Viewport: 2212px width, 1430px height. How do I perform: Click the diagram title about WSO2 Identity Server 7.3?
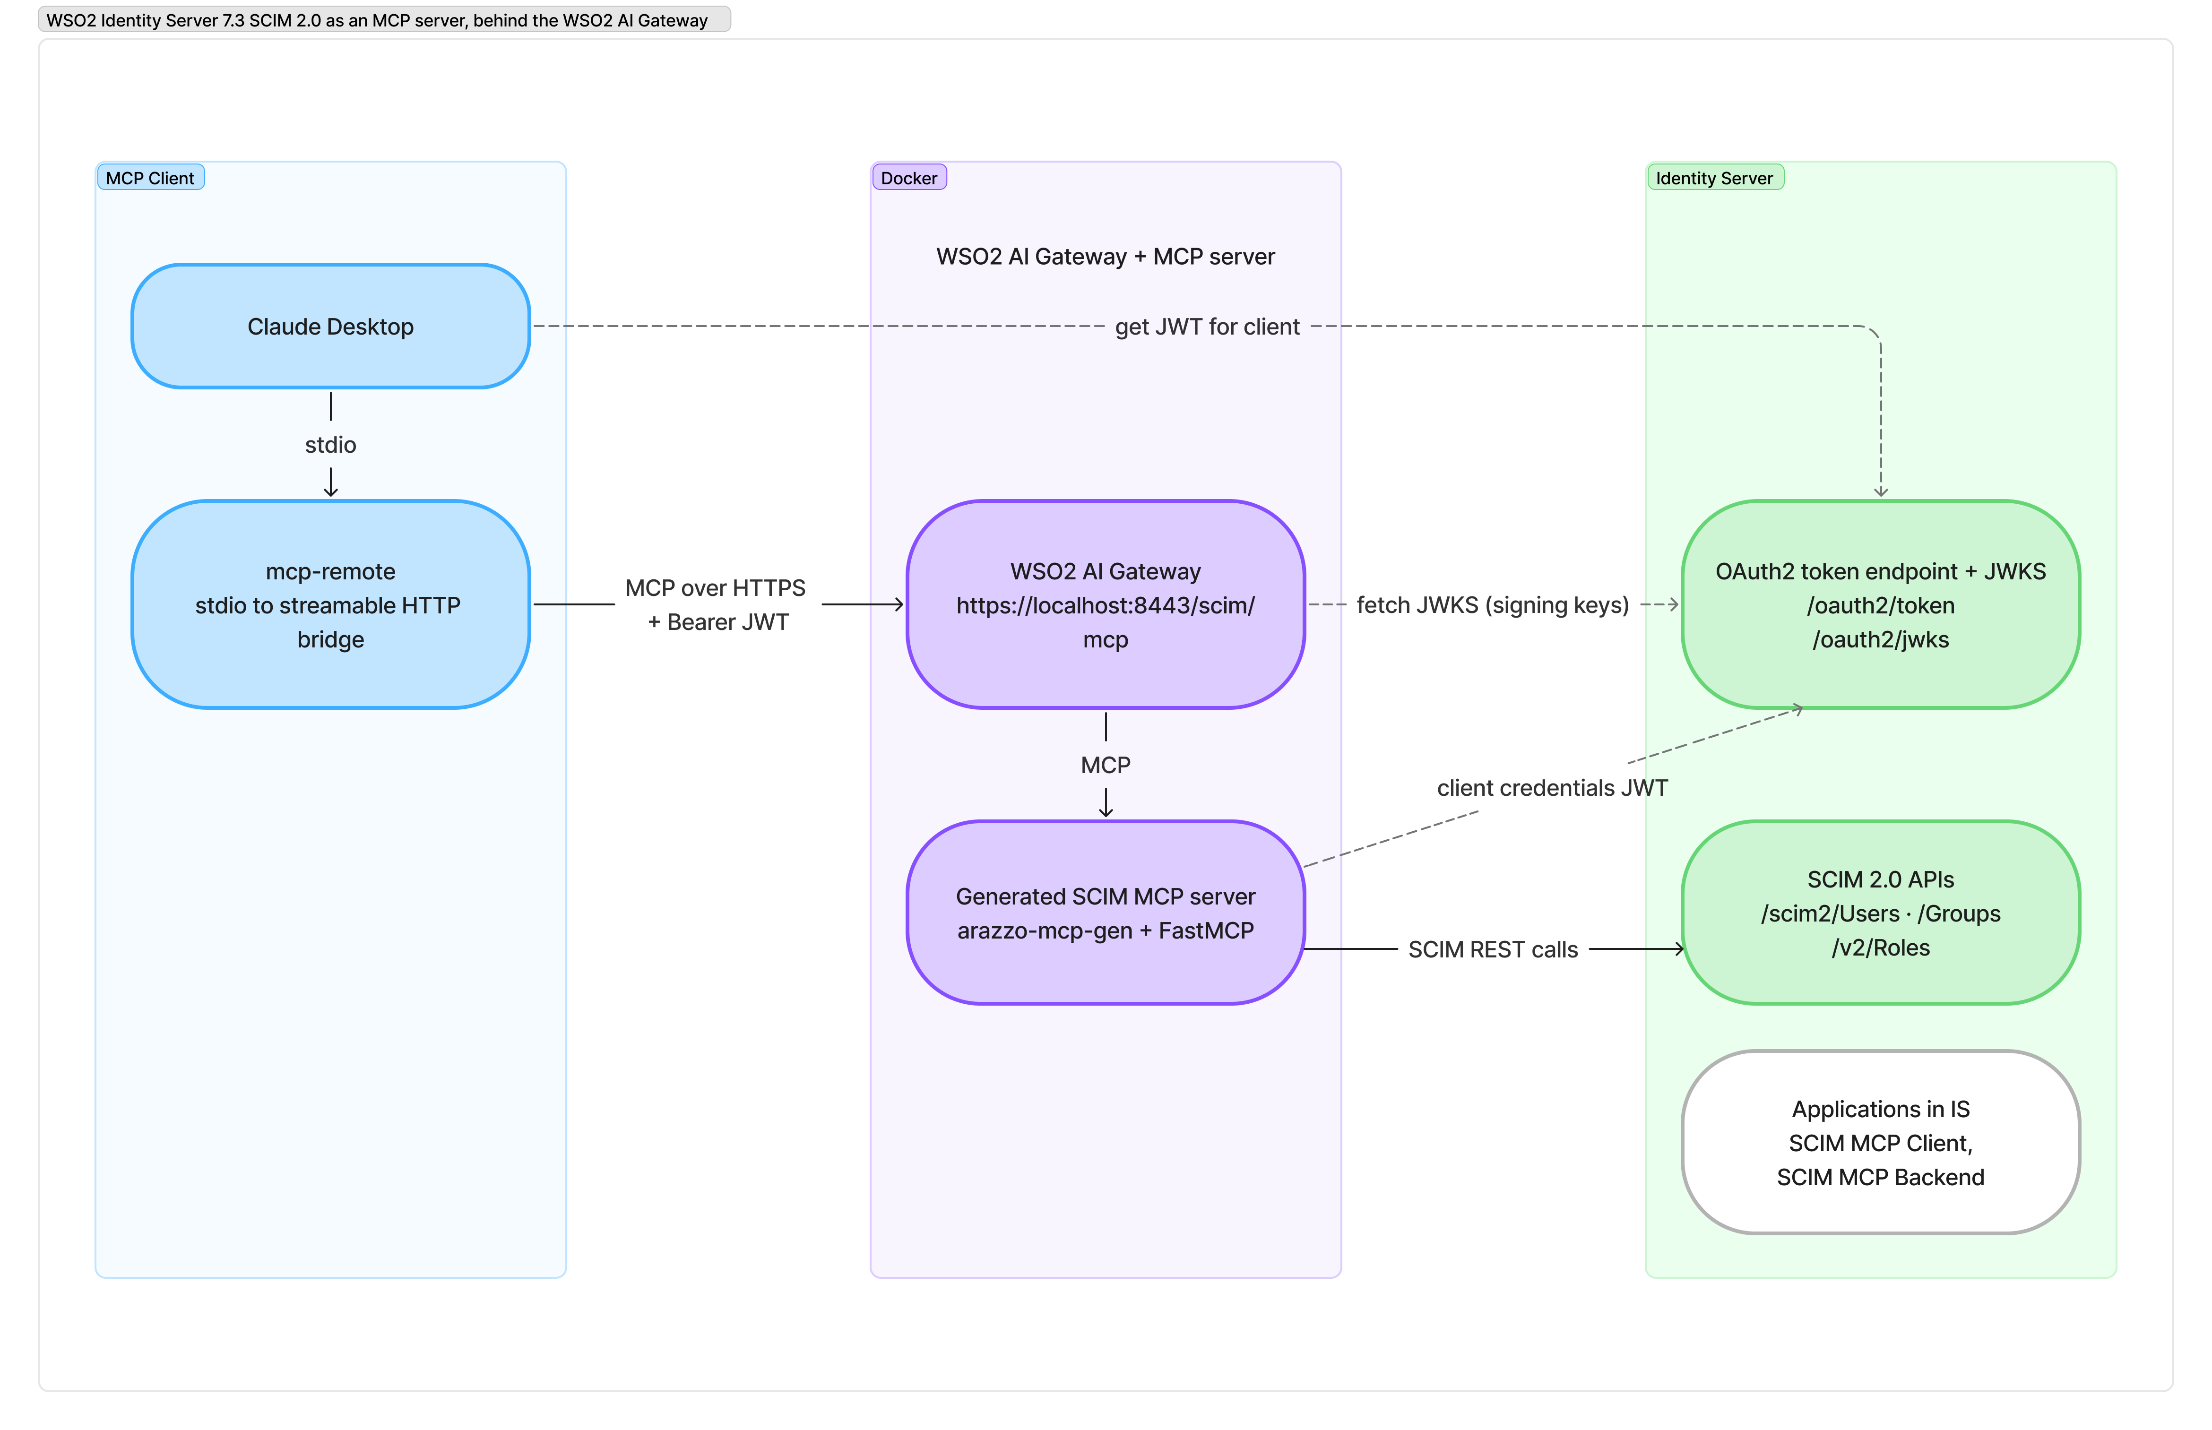click(x=383, y=19)
